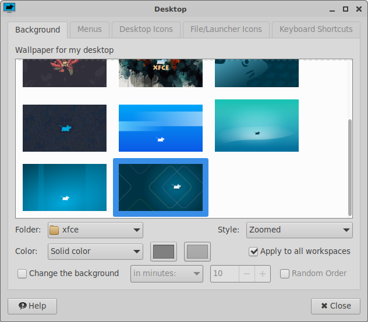Click the Help button's question mark icon
368x322 pixels.
point(23,306)
